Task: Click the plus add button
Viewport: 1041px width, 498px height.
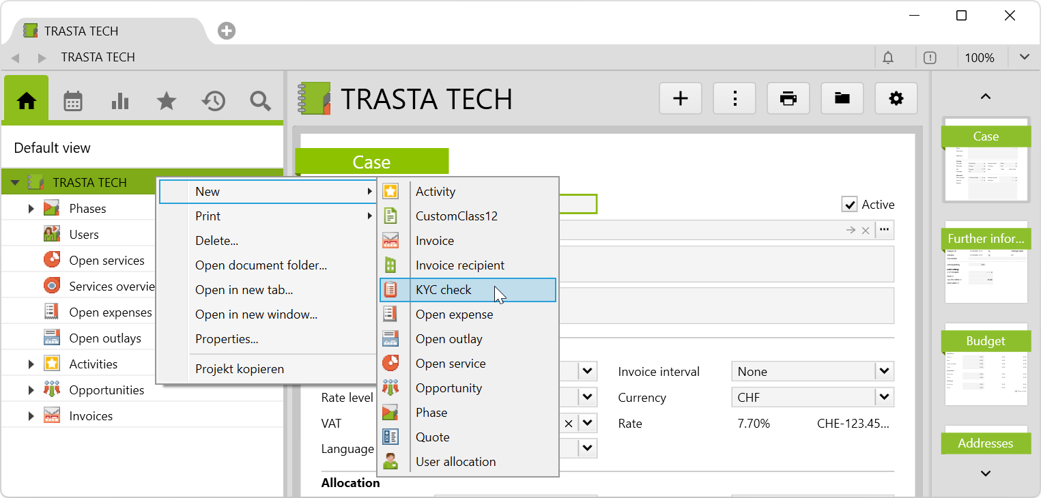Action: click(x=681, y=99)
